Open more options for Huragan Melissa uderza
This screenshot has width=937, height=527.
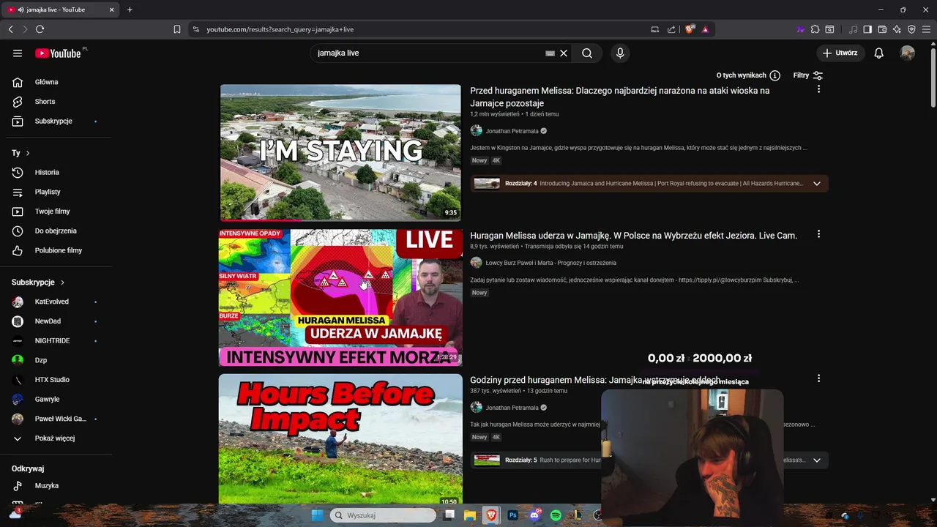[x=818, y=234]
